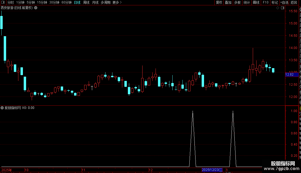Add stock with +自选 button
301x173 pixels.
284,2
